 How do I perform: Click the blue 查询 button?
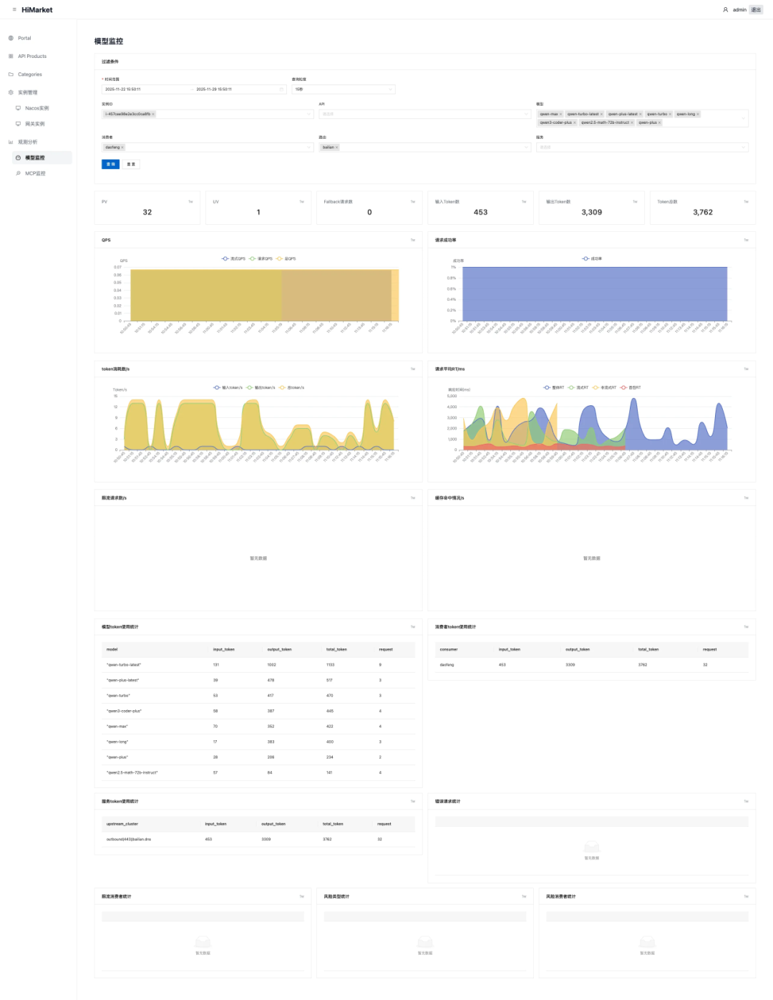(x=111, y=165)
